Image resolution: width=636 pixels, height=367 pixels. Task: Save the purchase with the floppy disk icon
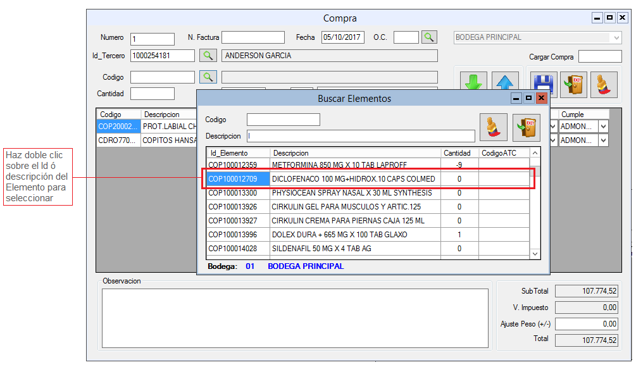pyautogui.click(x=544, y=84)
